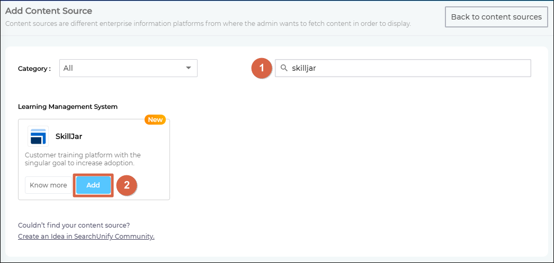Screen dimensions: 554x263
Task: Click the numbered step 2 marker
Action: pyautogui.click(x=127, y=185)
